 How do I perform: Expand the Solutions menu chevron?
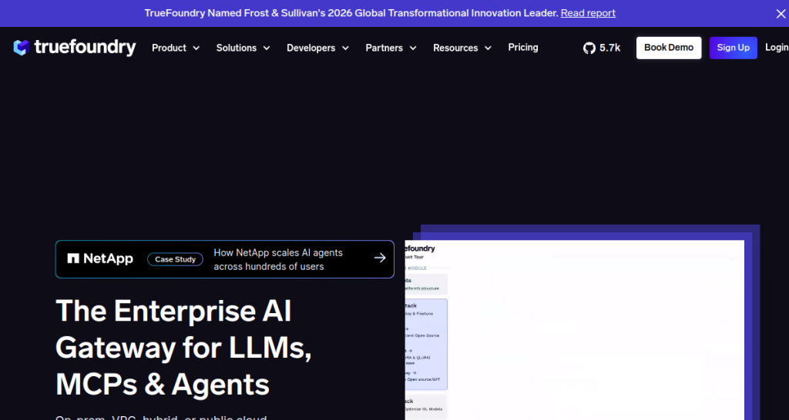point(267,48)
